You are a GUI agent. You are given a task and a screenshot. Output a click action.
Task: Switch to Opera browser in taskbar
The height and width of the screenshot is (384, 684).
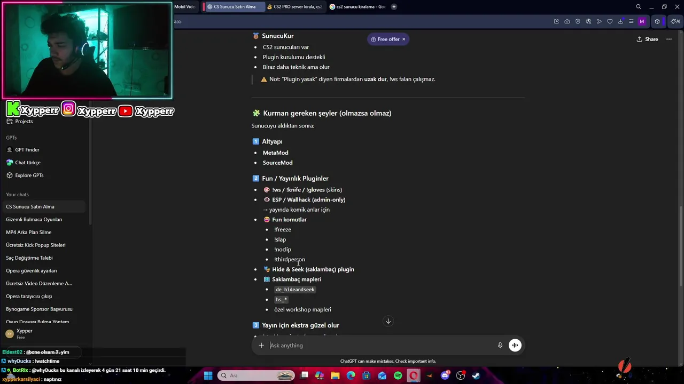pyautogui.click(x=414, y=375)
